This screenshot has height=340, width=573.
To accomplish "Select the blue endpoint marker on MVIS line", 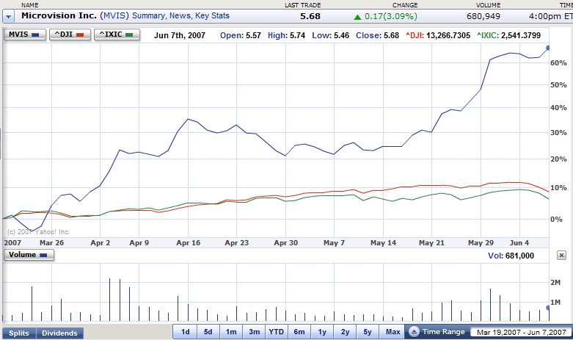I will 547,48.
